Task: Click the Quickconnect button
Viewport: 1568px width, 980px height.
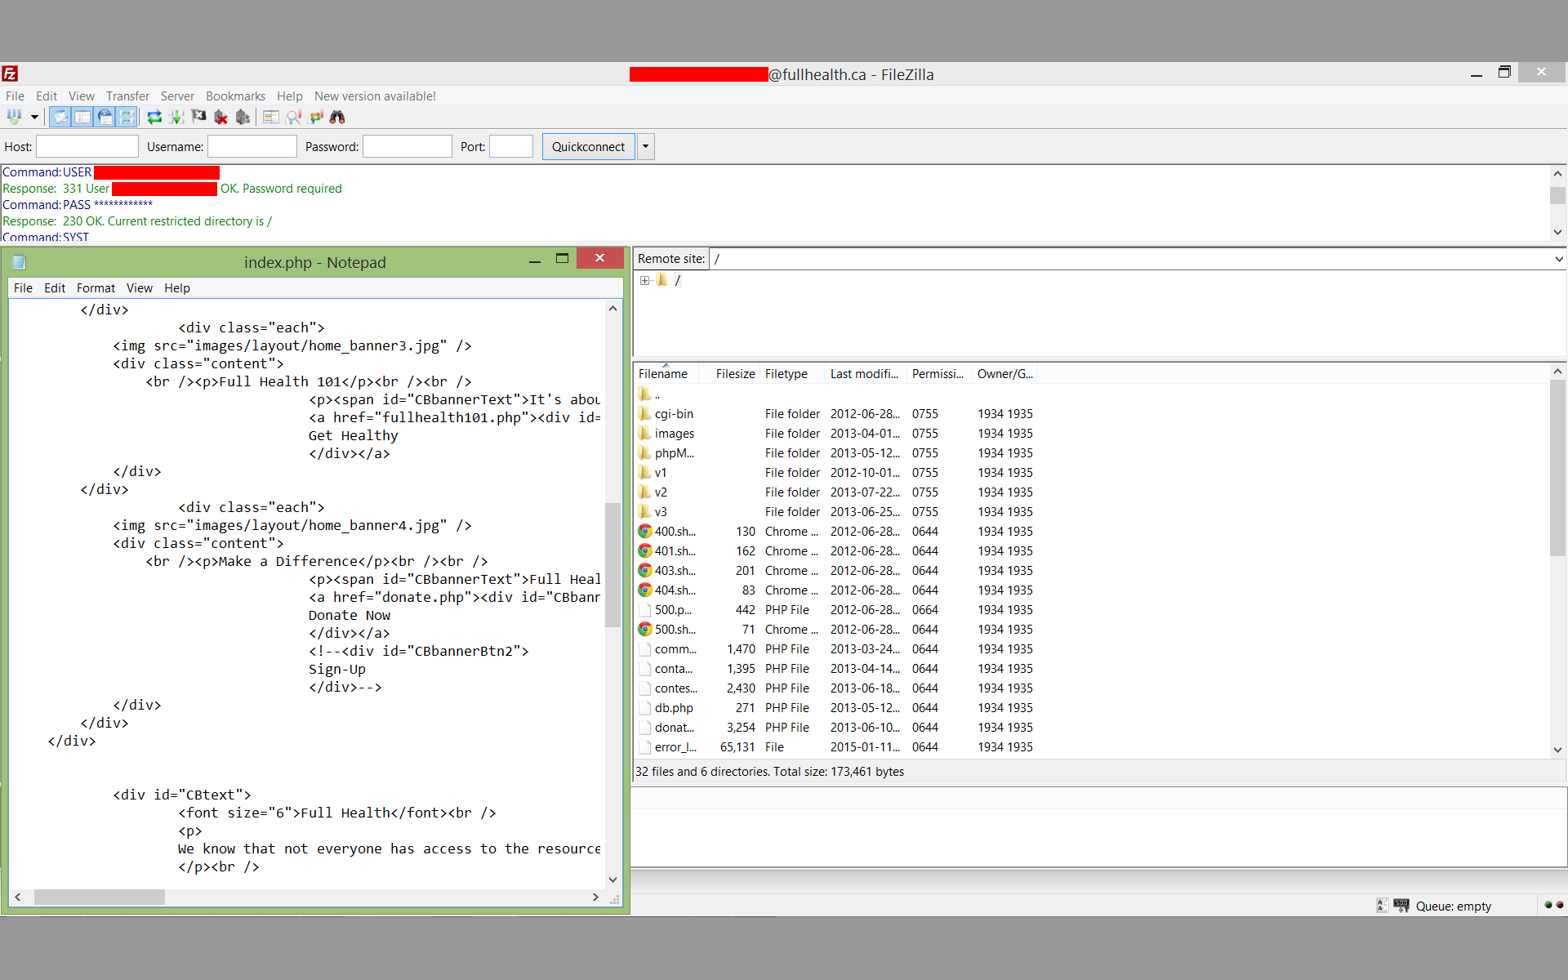Action: pos(588,146)
